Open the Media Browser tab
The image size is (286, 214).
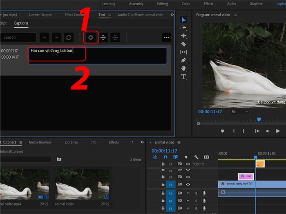(40, 142)
